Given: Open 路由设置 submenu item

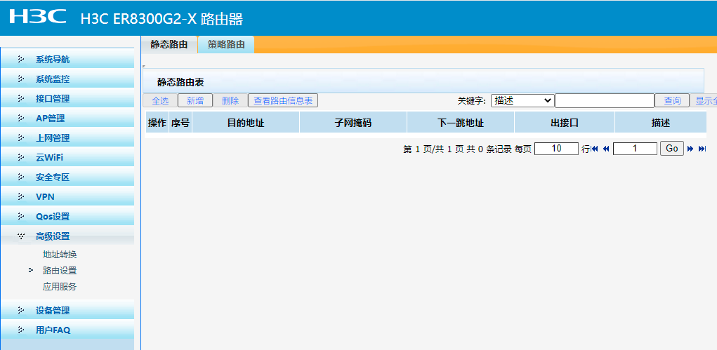Looking at the screenshot, I should [x=60, y=271].
